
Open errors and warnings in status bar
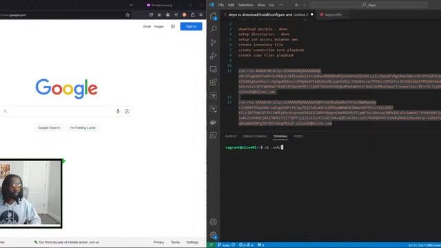[246, 245]
